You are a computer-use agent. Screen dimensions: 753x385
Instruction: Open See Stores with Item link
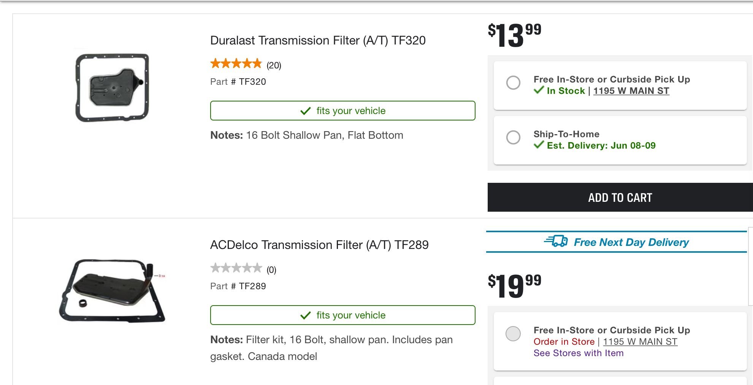coord(578,353)
